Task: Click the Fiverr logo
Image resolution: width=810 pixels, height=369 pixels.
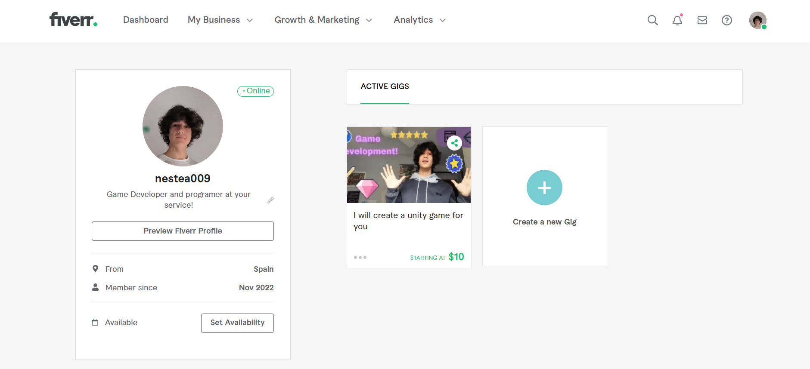Action: pos(73,20)
